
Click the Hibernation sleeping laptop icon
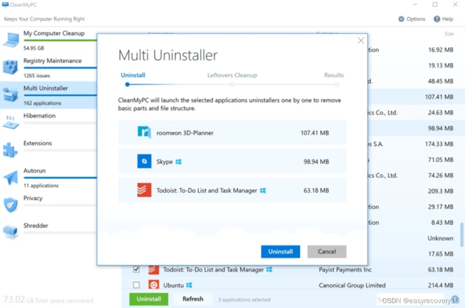coord(10,123)
